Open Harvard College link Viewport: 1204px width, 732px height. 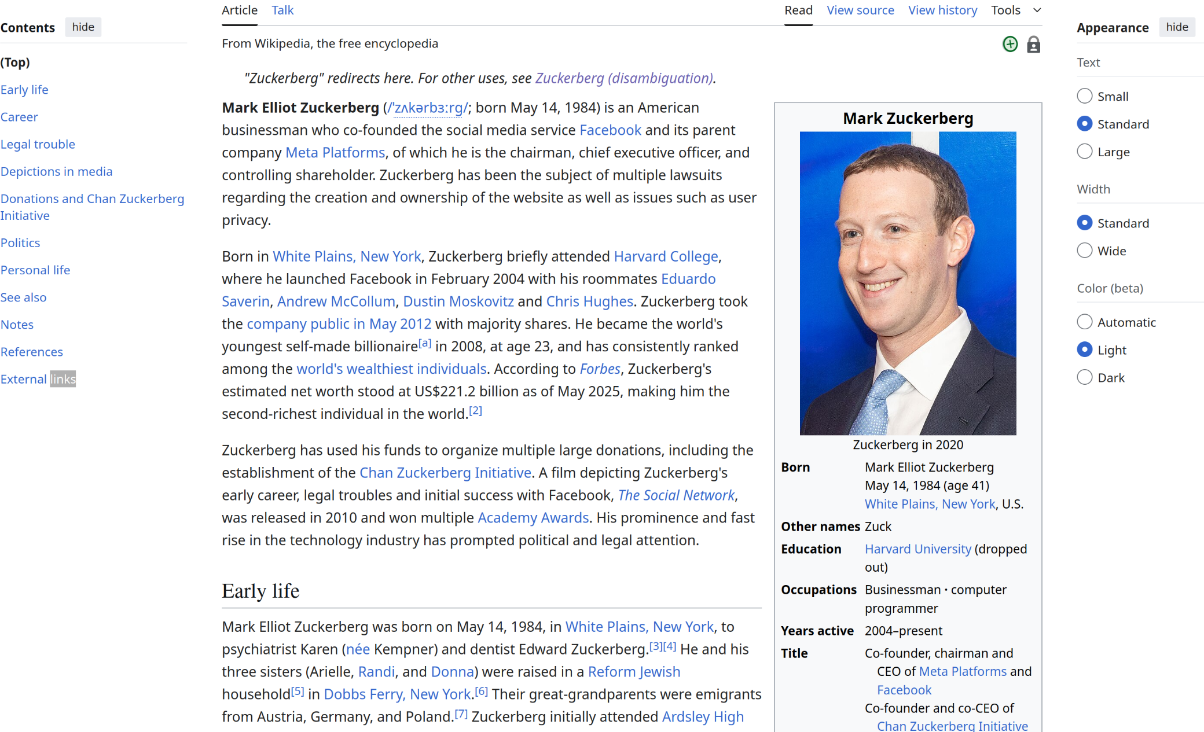666,256
